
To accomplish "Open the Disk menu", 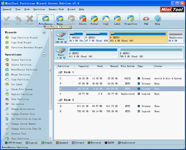I will tap(27, 9).
